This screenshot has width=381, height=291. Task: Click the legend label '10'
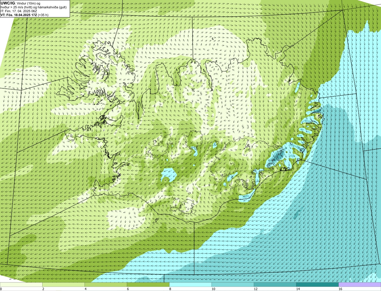tap(213, 289)
